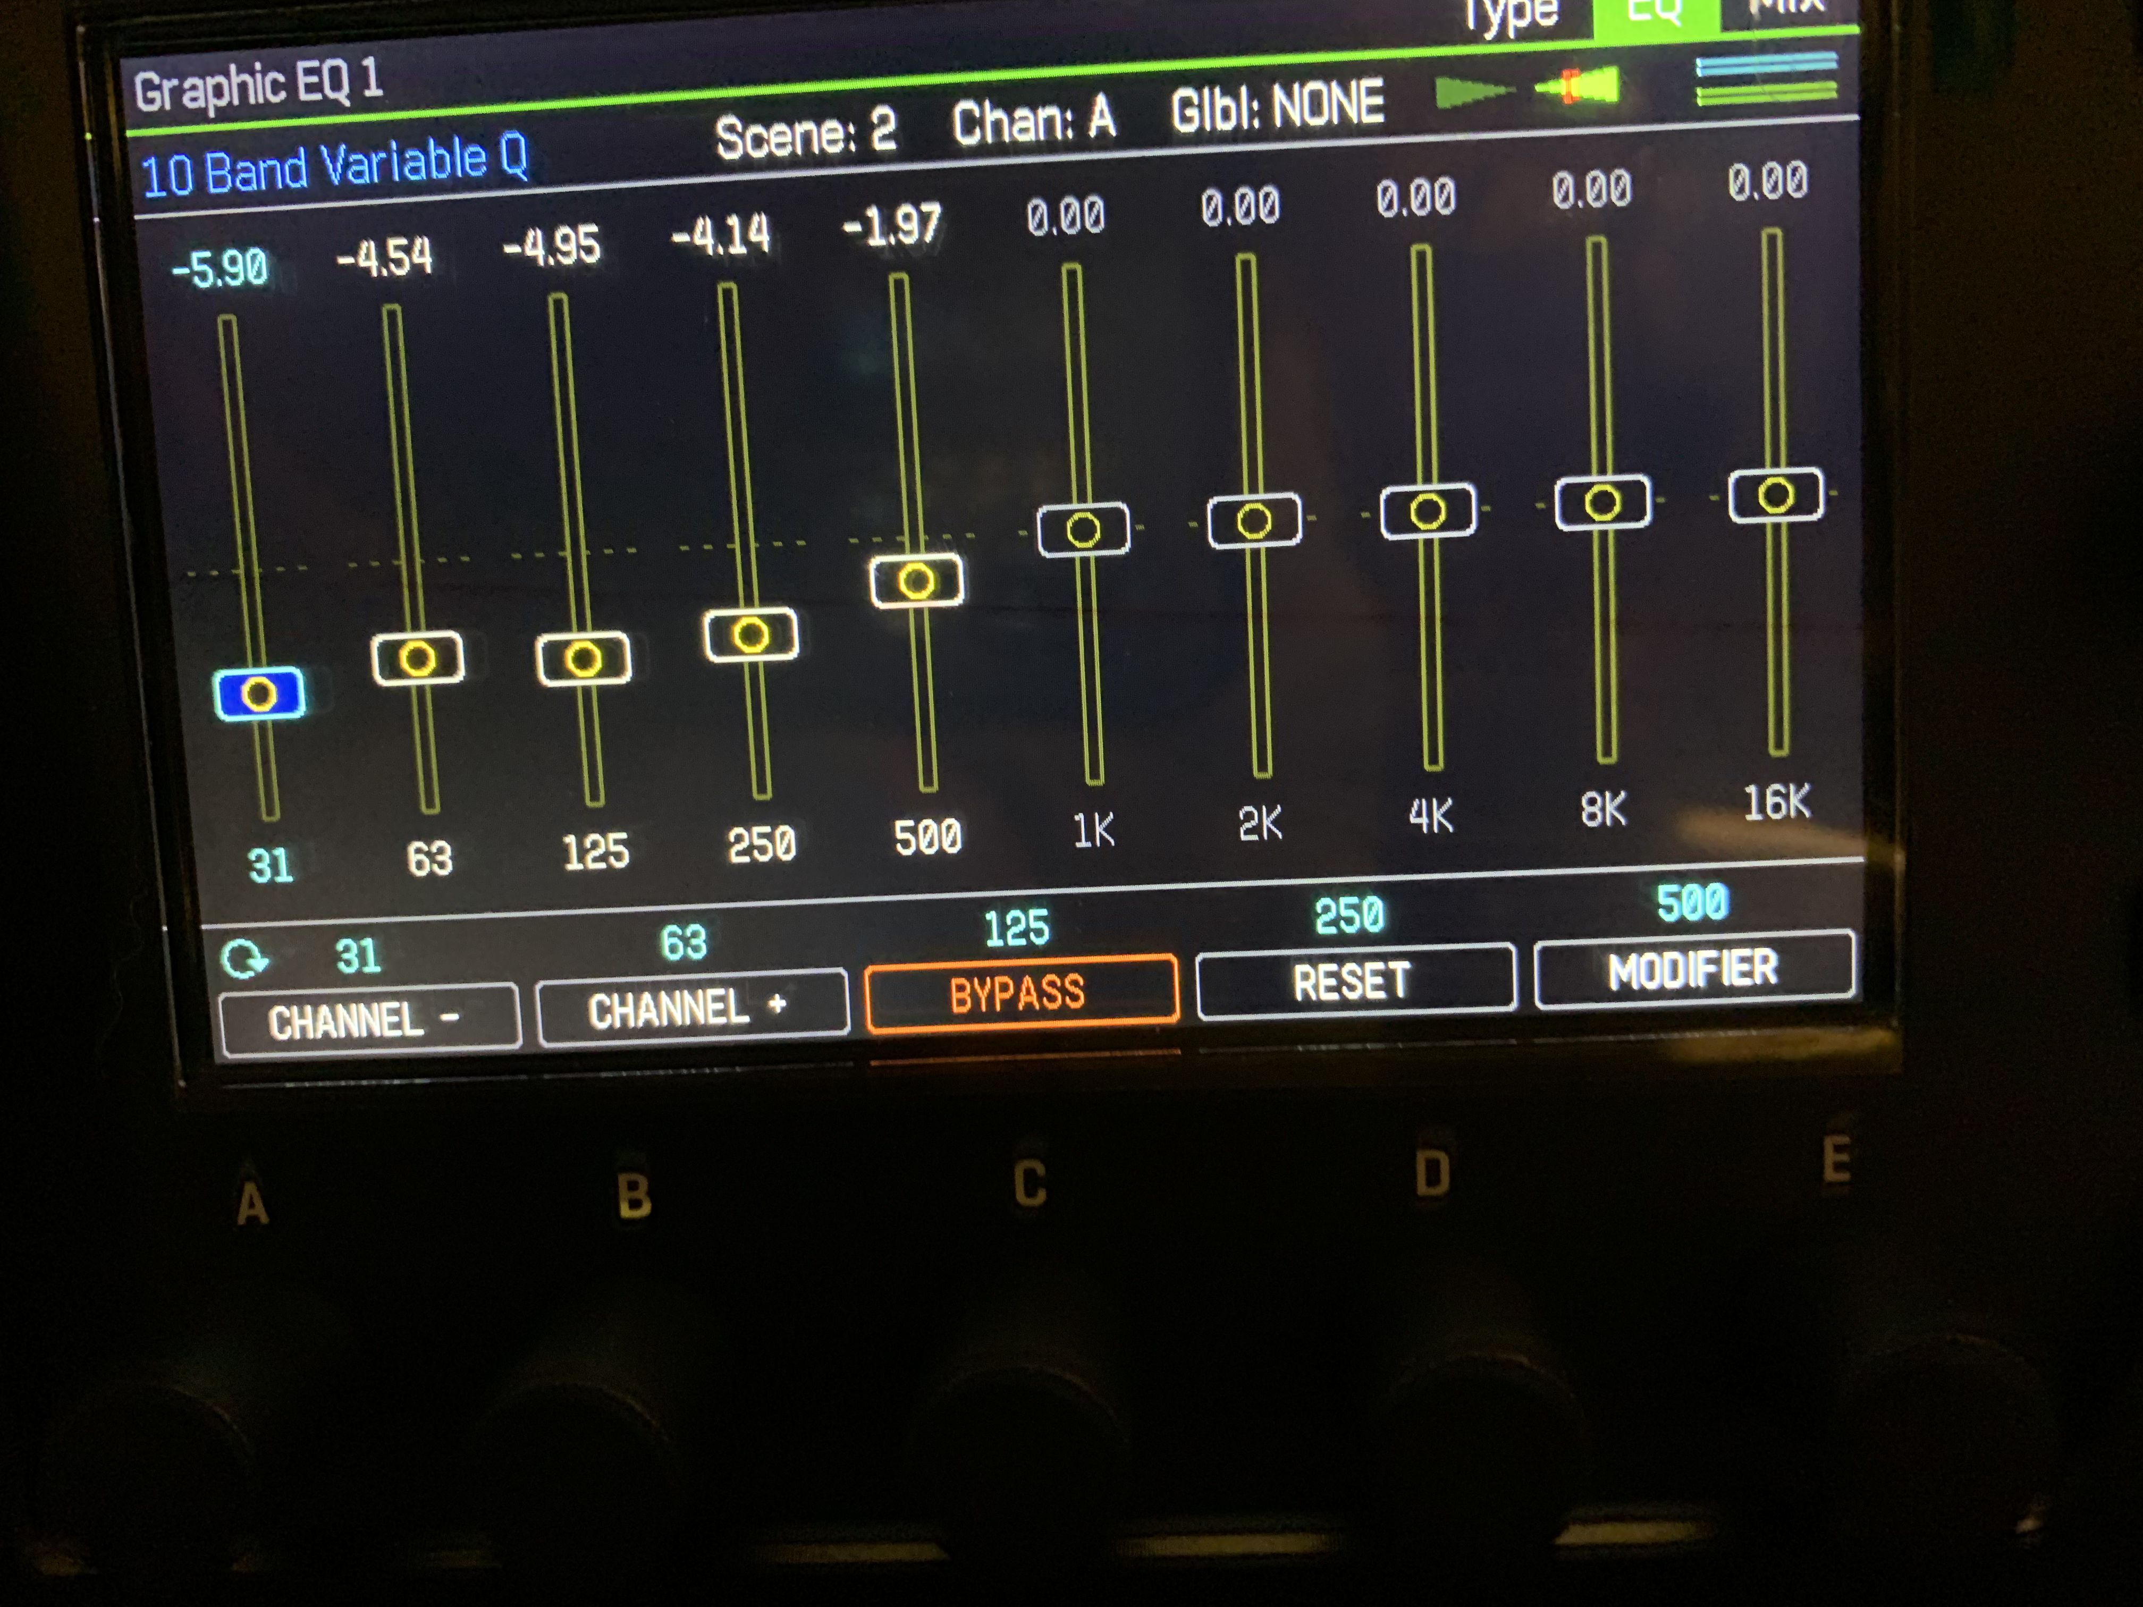Tap the -5.90 gain value of band 31
The height and width of the screenshot is (1607, 2143).
point(220,268)
